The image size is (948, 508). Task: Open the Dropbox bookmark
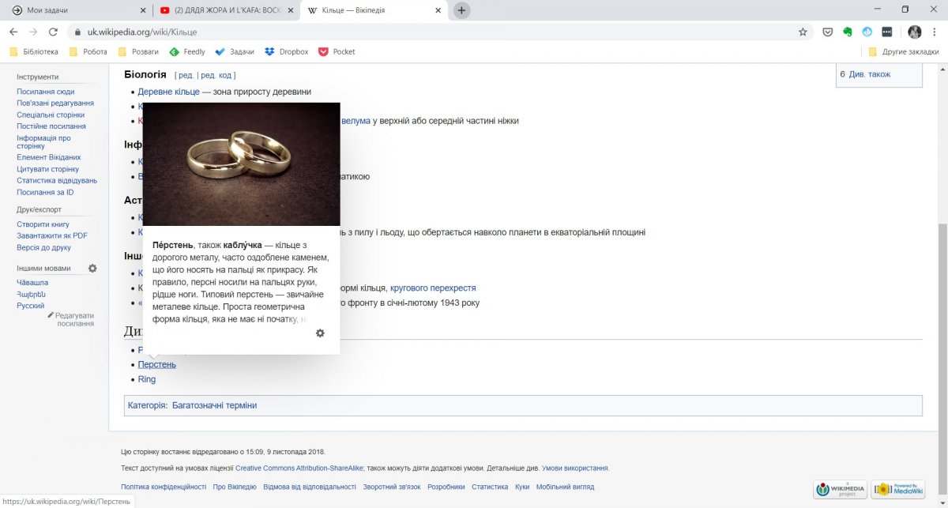pos(286,52)
